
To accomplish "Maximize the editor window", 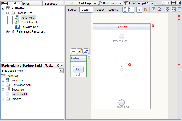I will [179, 3].
